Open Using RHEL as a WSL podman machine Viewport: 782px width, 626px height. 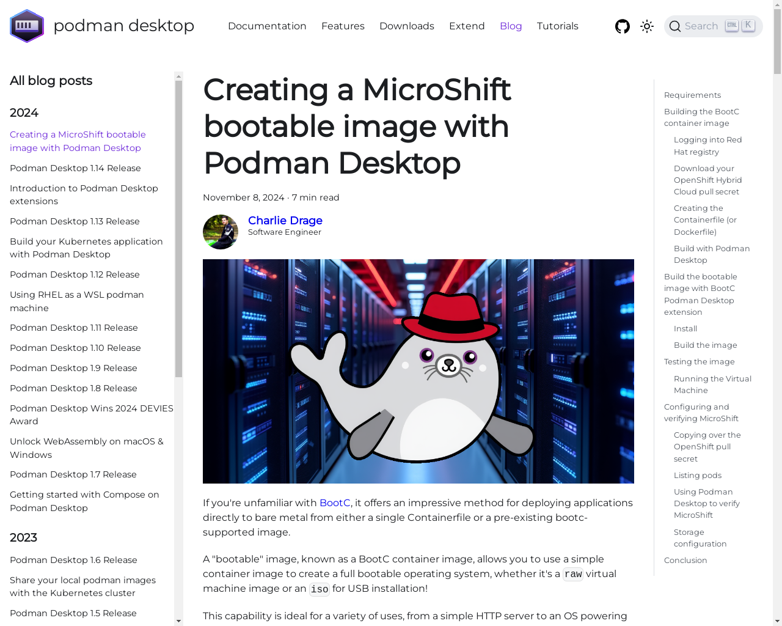pos(77,301)
